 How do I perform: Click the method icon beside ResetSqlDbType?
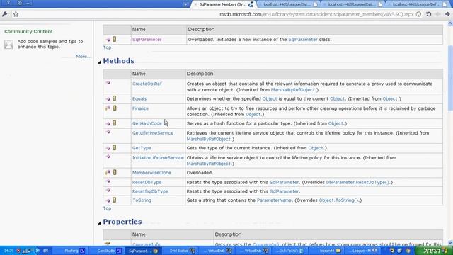pyautogui.click(x=108, y=191)
